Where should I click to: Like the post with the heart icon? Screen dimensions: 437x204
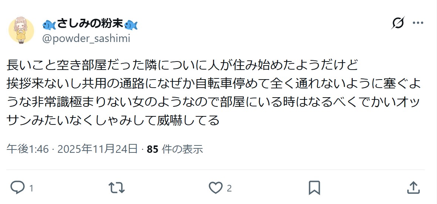(215, 188)
